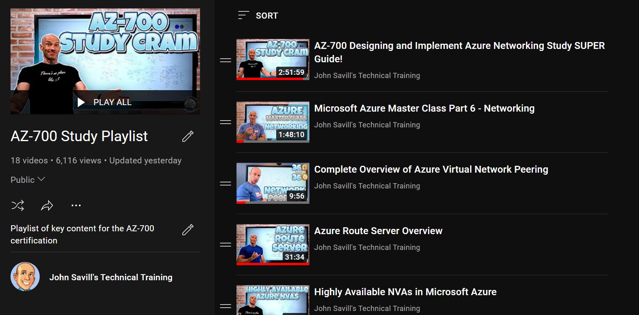This screenshot has height=315, width=639.
Task: Click PLAY ALL on the playlist cover
Action: 104,102
